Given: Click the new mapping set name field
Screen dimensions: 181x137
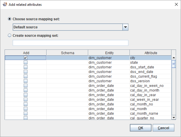Looking at the screenshot, I should 70,43.
